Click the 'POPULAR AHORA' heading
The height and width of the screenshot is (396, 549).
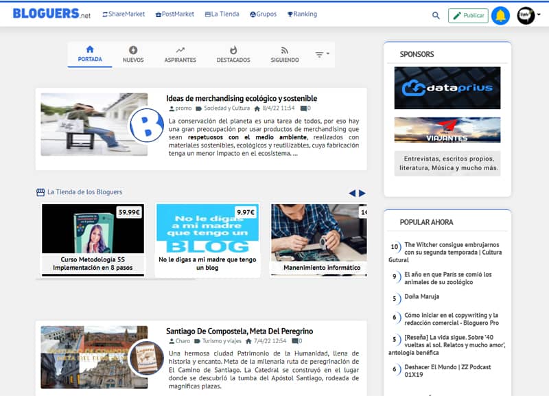pyautogui.click(x=426, y=222)
